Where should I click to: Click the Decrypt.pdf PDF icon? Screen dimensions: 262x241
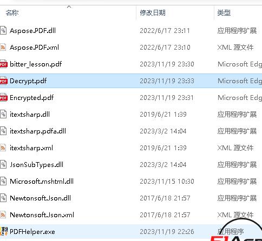pyautogui.click(x=4, y=81)
